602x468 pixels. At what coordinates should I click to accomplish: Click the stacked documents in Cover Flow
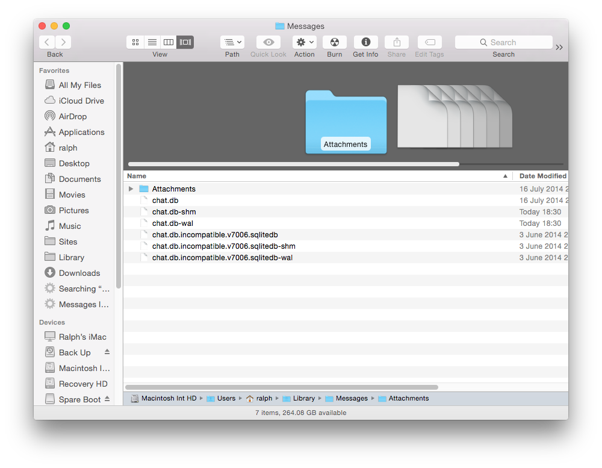(455, 116)
